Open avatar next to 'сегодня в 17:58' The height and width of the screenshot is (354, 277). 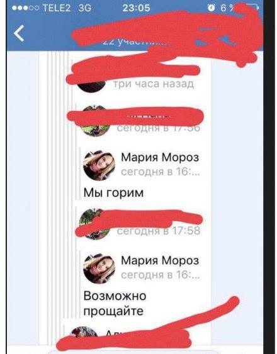click(94, 224)
